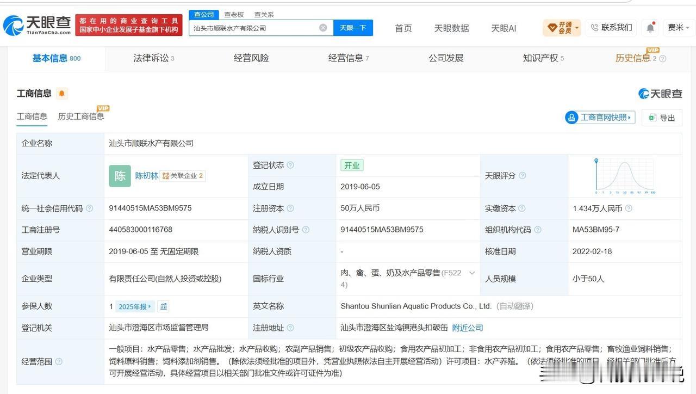Image resolution: width=696 pixels, height=394 pixels.
Task: Expand the 国标行业 value chevron
Action: click(x=471, y=273)
